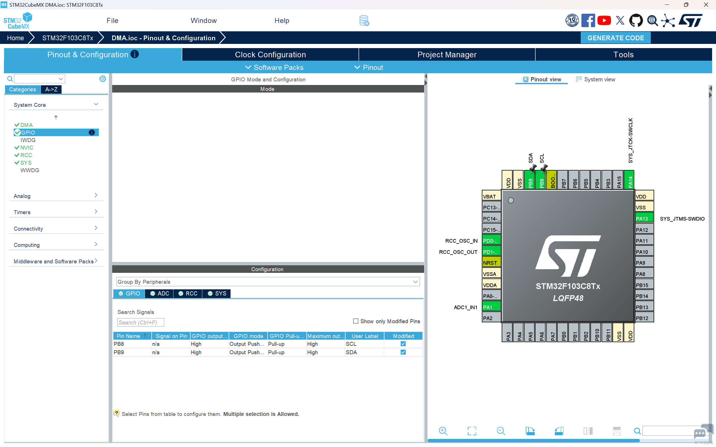Click the zoom out icon below chip

pos(501,431)
